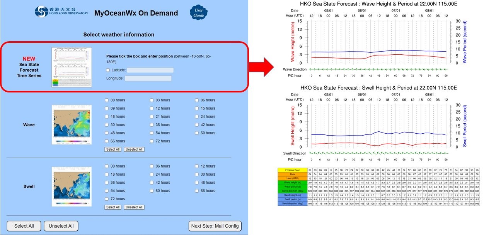This screenshot has width=484, height=235.
Task: Click the Latitude input field
Action: tap(150, 70)
